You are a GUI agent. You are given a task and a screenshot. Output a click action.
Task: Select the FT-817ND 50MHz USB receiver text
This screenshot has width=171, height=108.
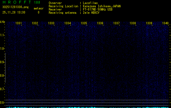(98, 9)
